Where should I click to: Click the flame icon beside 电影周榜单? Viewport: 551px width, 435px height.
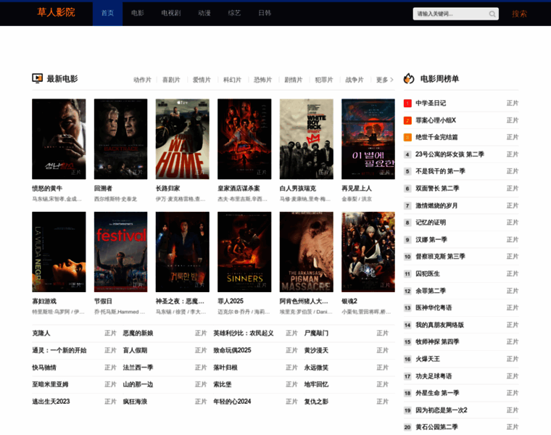pyautogui.click(x=409, y=78)
